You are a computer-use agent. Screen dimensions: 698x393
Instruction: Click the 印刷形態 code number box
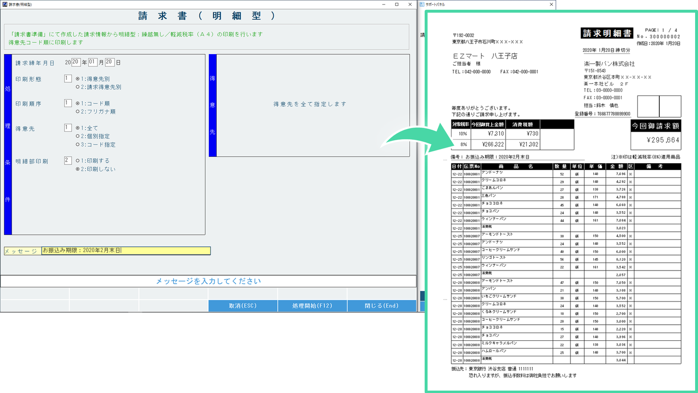pyautogui.click(x=68, y=78)
